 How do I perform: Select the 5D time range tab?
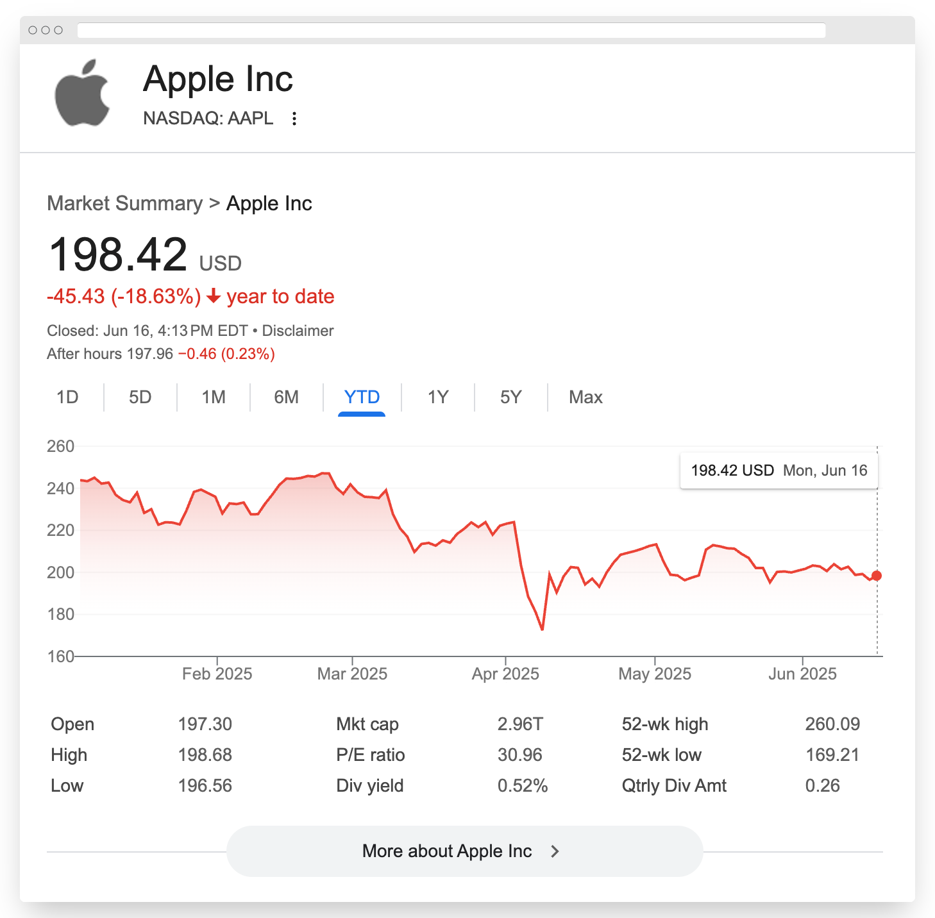140,397
